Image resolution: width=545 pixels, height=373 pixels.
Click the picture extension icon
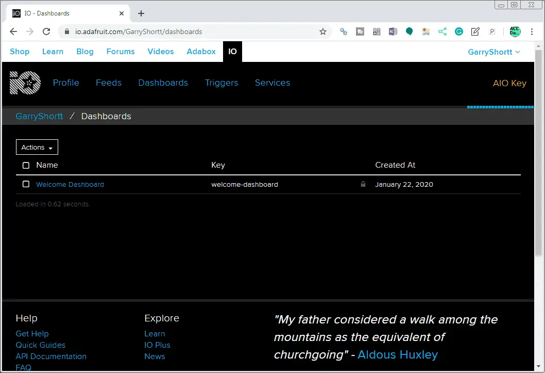coord(426,31)
